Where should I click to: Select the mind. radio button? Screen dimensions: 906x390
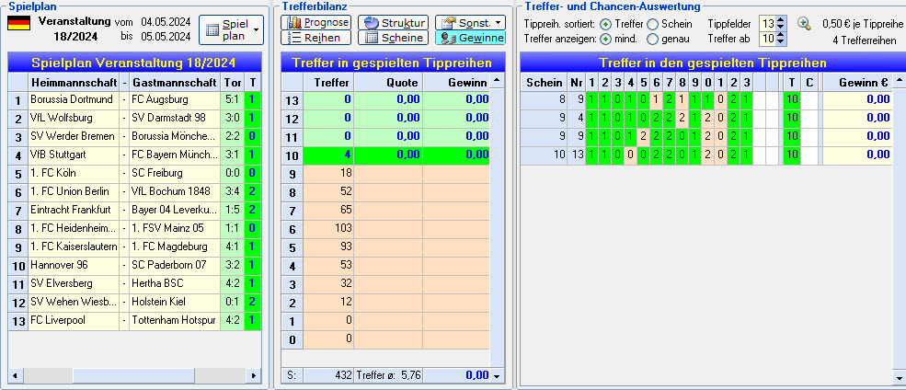click(605, 40)
